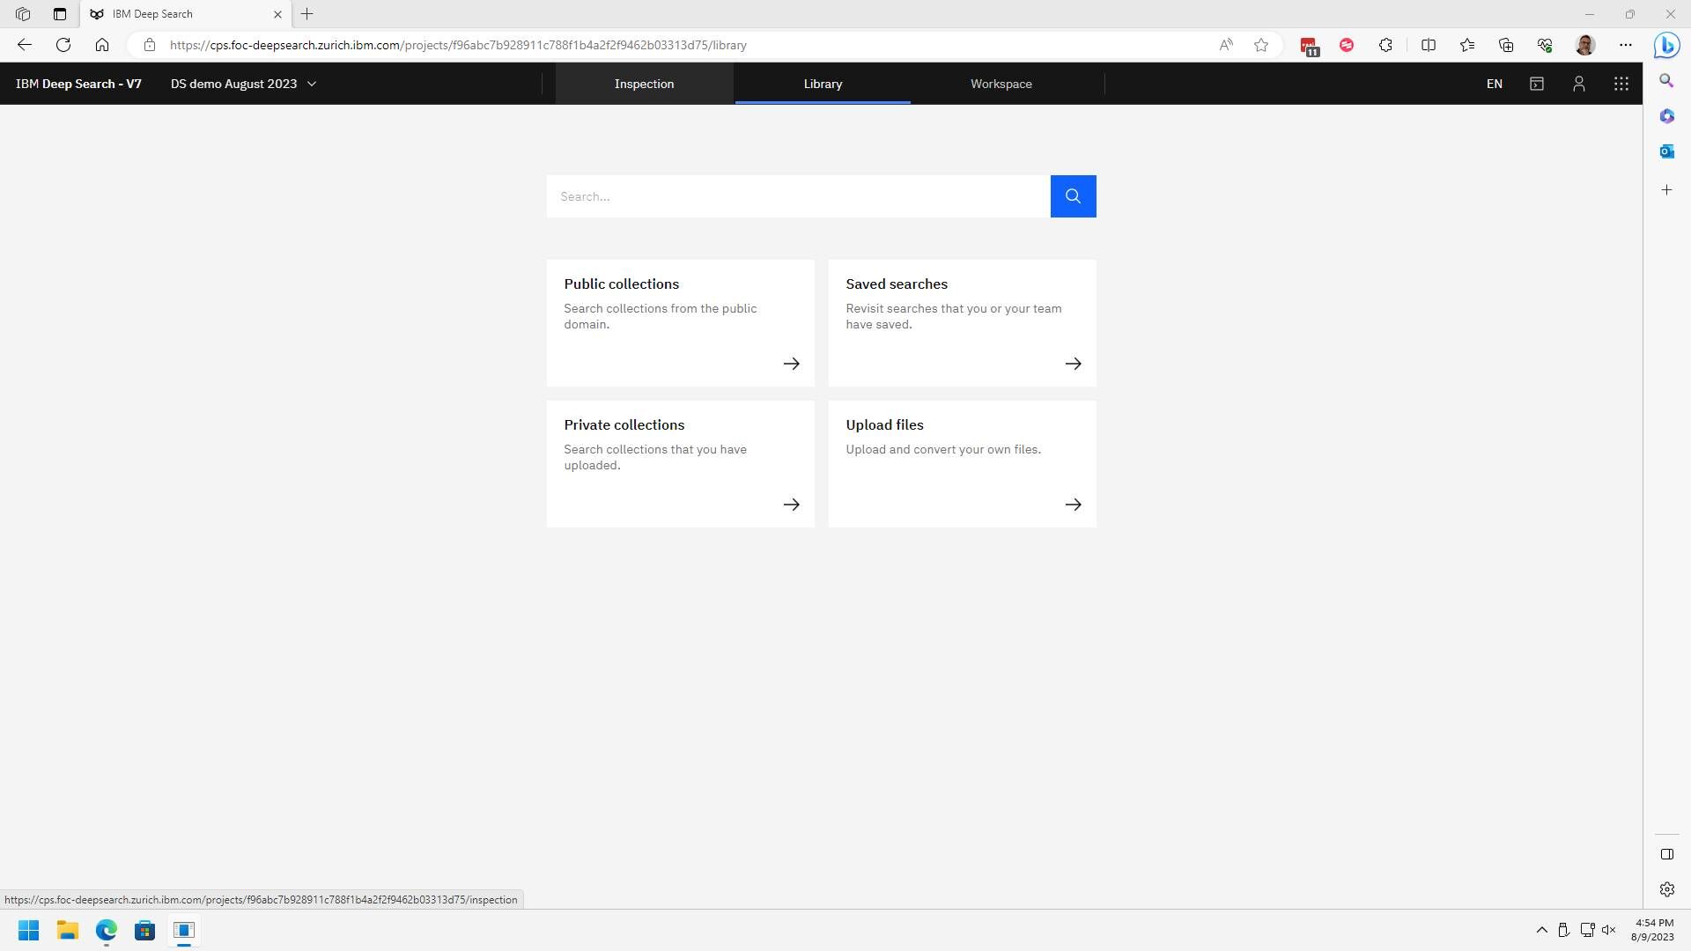1691x951 pixels.
Task: Open the Windows Start menu
Action: (28, 931)
